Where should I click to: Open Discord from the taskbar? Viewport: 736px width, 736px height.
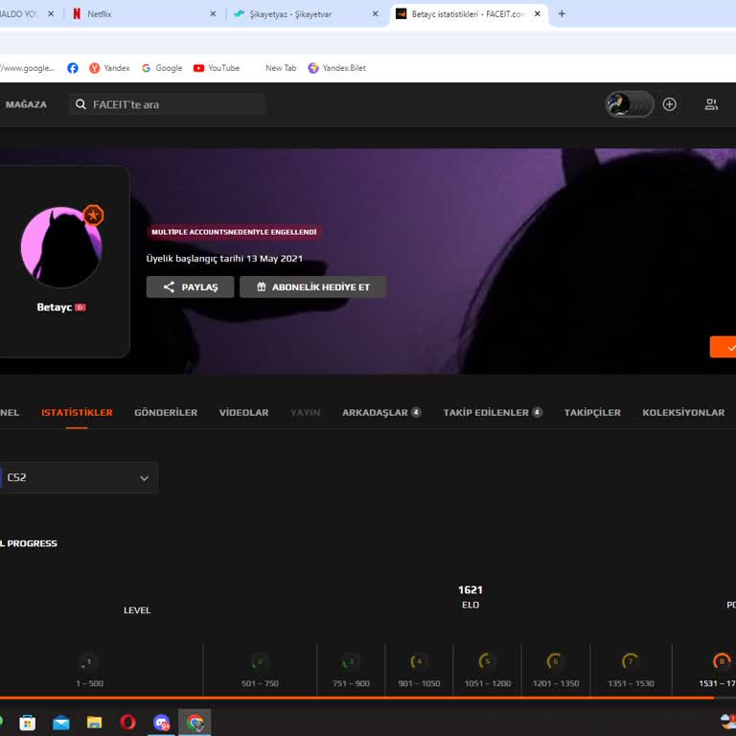click(161, 723)
